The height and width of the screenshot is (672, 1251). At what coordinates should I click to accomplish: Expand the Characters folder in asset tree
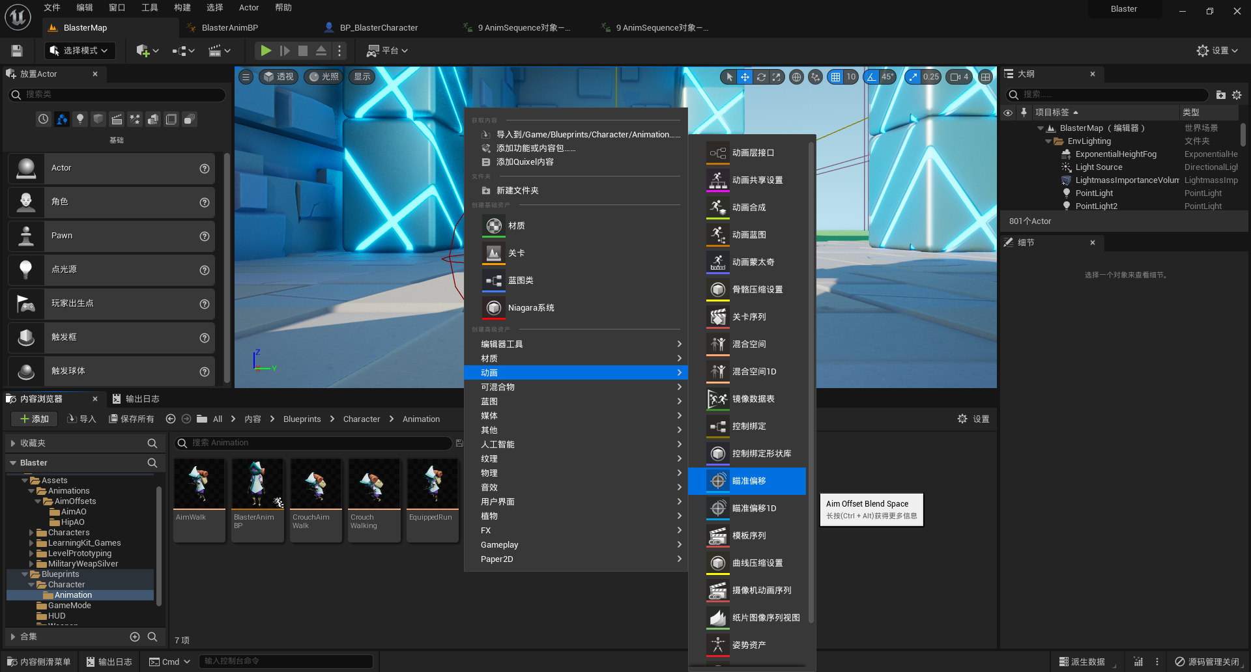pyautogui.click(x=31, y=533)
